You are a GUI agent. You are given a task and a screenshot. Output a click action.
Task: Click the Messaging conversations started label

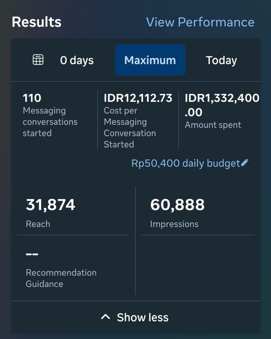pyautogui.click(x=50, y=122)
